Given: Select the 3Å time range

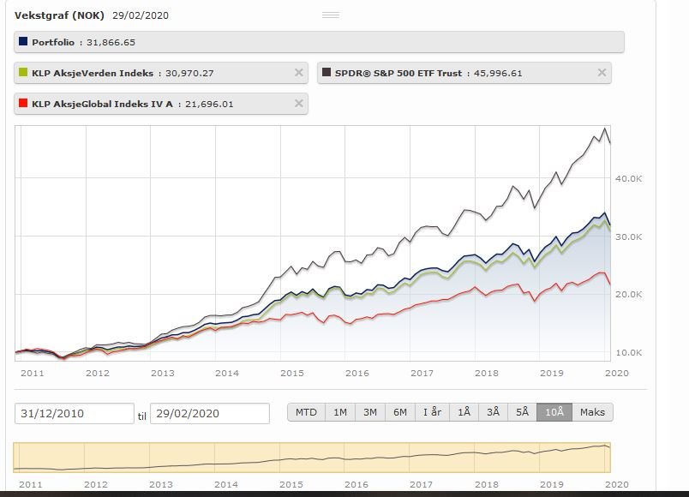Looking at the screenshot, I should [x=493, y=412].
